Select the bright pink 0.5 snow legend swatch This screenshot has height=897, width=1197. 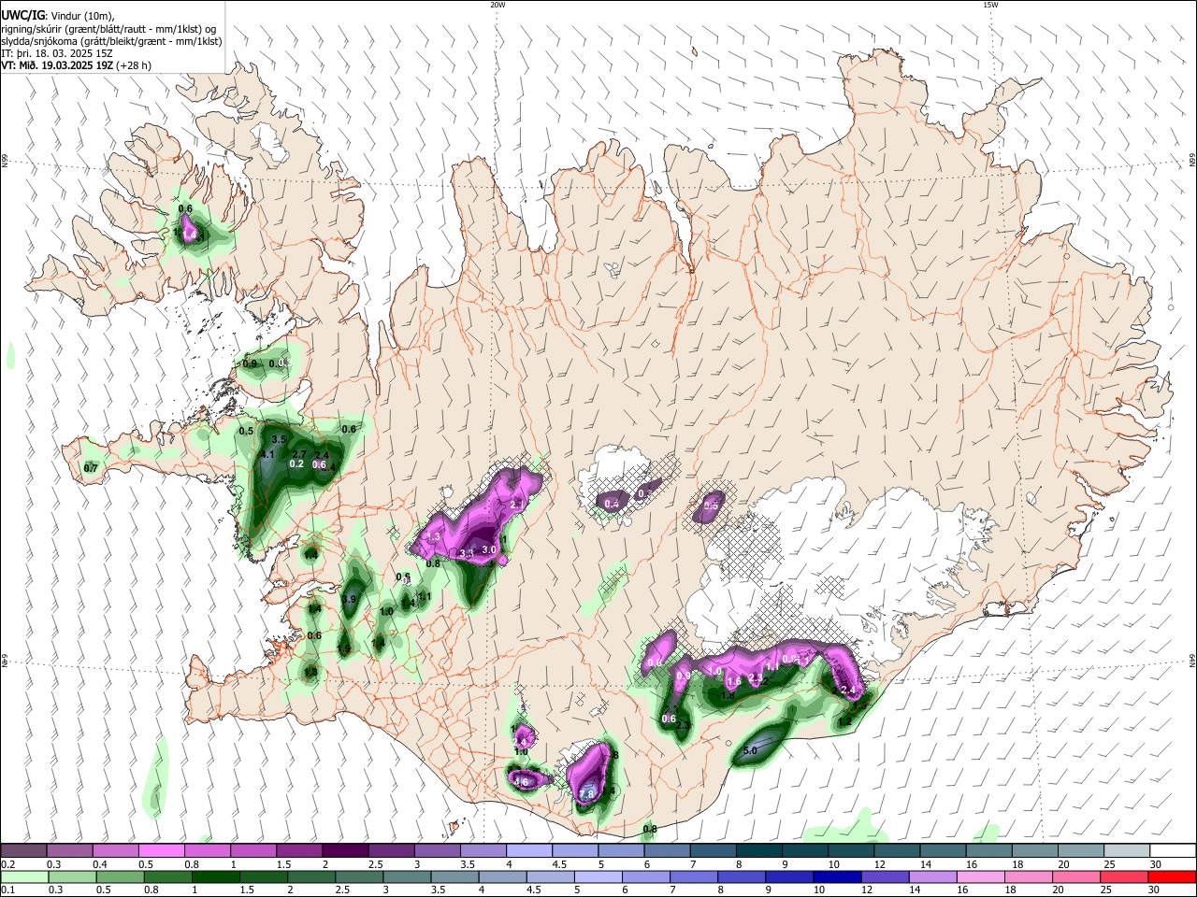click(161, 851)
